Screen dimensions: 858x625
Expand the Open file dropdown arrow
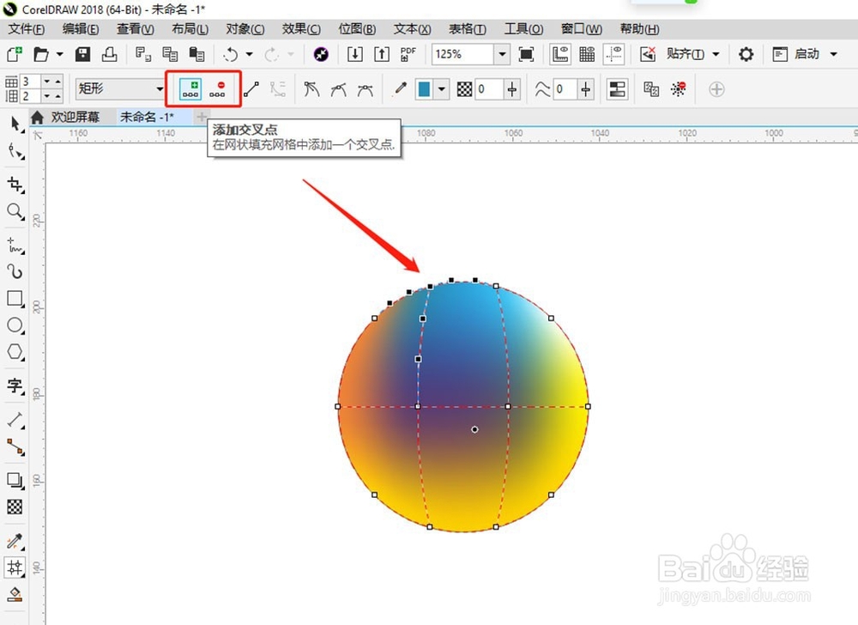pos(59,53)
